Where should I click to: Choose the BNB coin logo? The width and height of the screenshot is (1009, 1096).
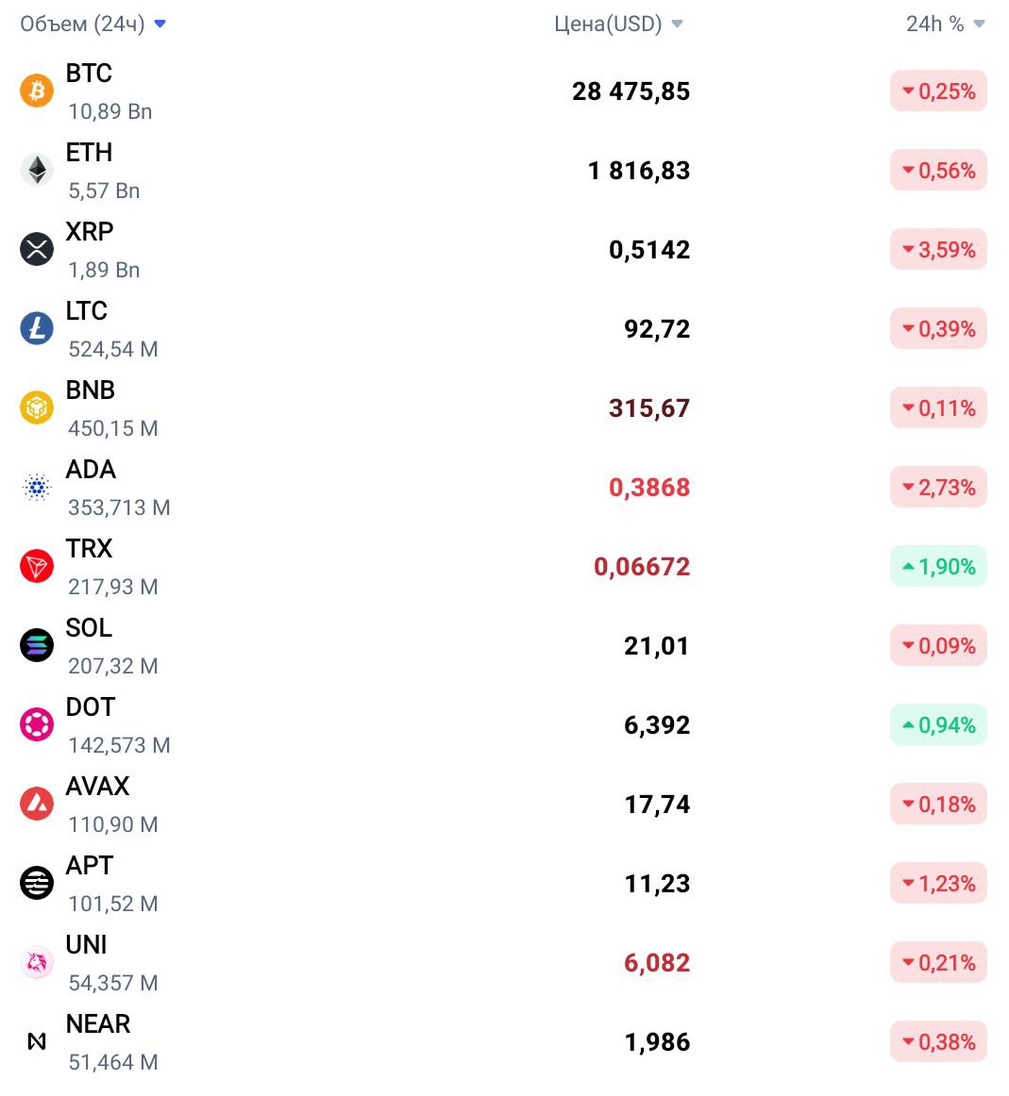(37, 407)
